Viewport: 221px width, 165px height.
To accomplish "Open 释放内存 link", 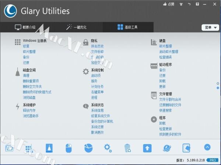I will 29,110.
